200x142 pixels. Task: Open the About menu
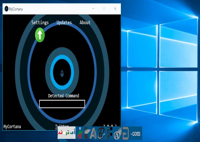tap(85, 23)
